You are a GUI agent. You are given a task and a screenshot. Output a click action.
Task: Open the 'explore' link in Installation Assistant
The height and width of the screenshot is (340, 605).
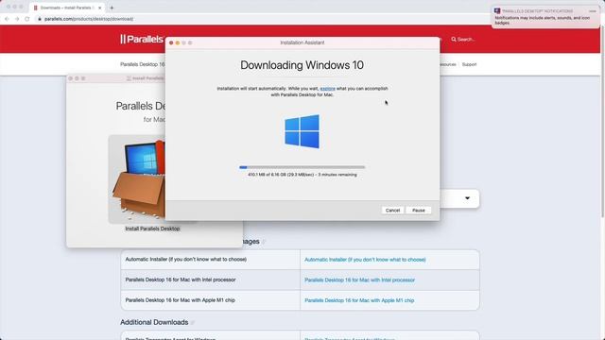(x=328, y=88)
